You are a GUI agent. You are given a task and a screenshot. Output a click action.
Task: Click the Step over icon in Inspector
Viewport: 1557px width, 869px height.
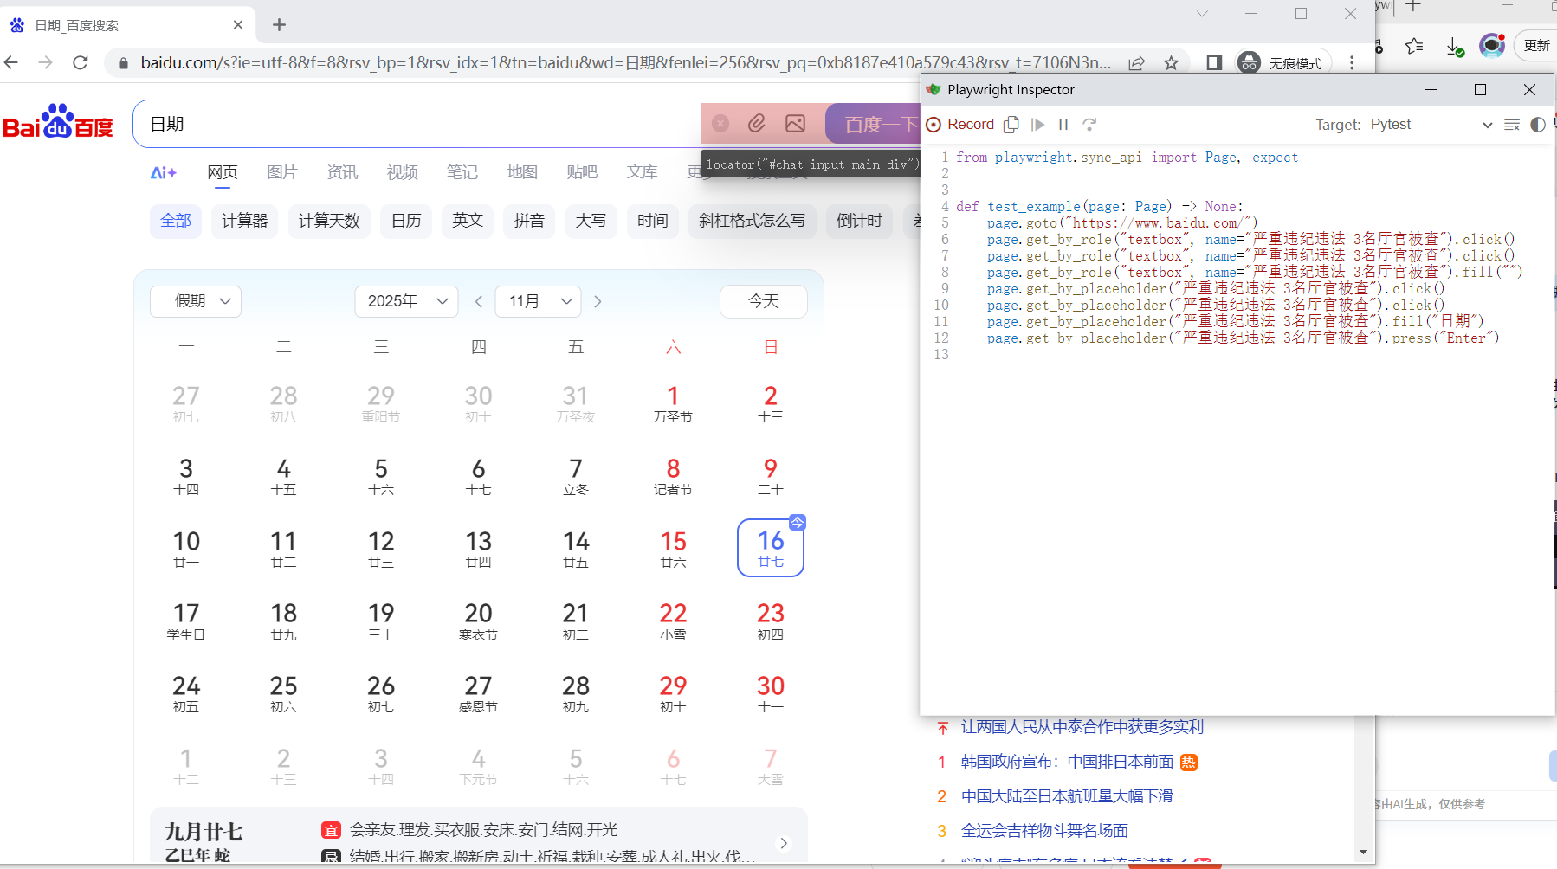pyautogui.click(x=1089, y=124)
